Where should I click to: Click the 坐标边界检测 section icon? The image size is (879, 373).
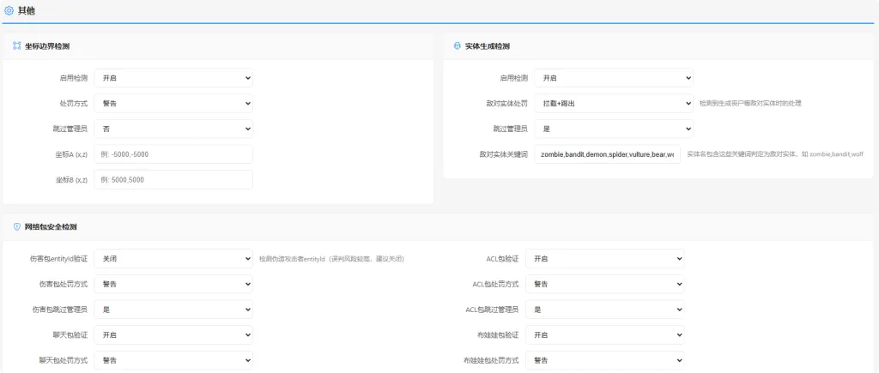pos(17,46)
